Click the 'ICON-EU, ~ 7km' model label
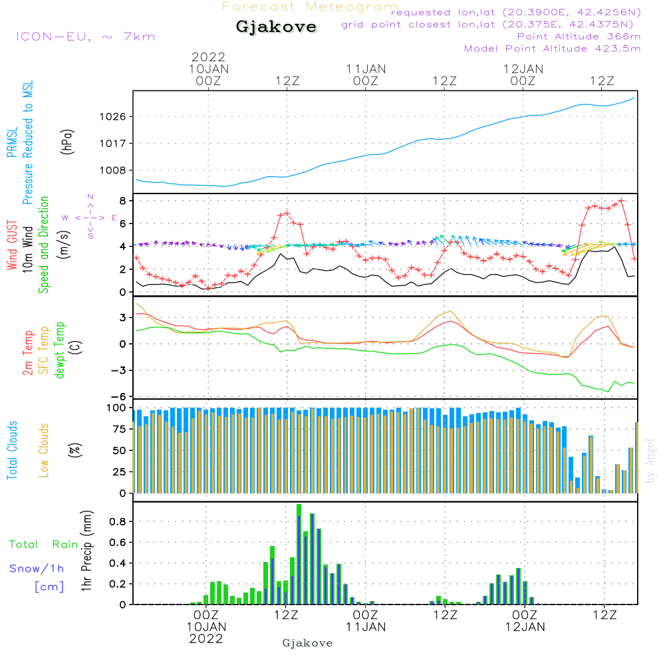Screen dimensions: 665x665 pos(86,37)
